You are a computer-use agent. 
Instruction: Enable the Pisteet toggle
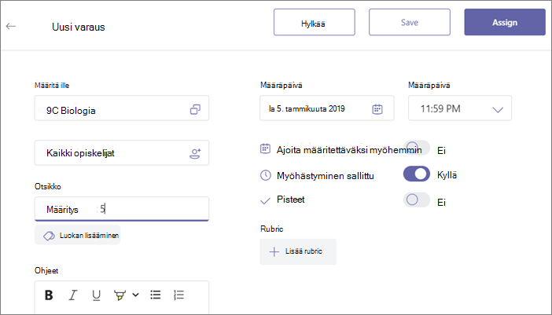click(417, 200)
